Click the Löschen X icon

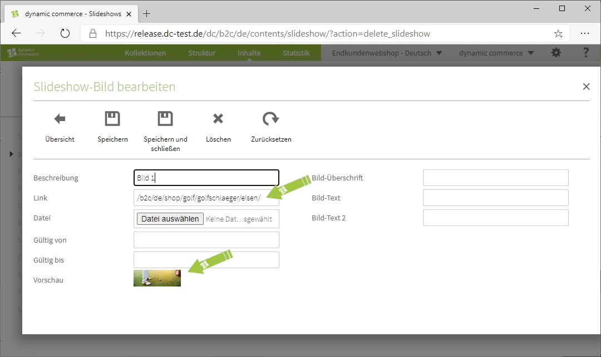point(218,119)
